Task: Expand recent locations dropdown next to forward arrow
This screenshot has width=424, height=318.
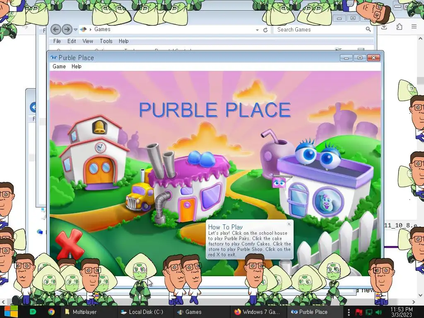Action: pos(76,29)
